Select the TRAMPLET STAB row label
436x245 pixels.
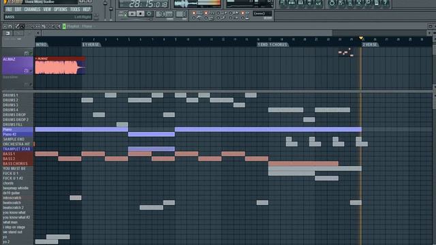coord(18,149)
